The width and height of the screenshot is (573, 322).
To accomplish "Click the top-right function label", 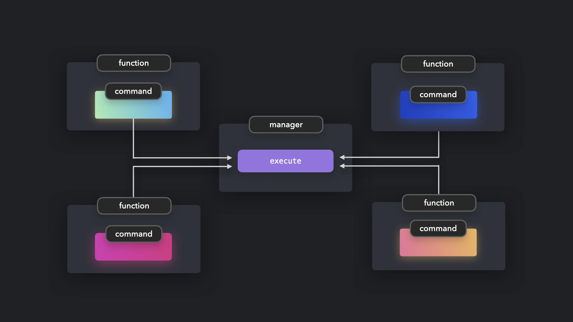I will [438, 64].
